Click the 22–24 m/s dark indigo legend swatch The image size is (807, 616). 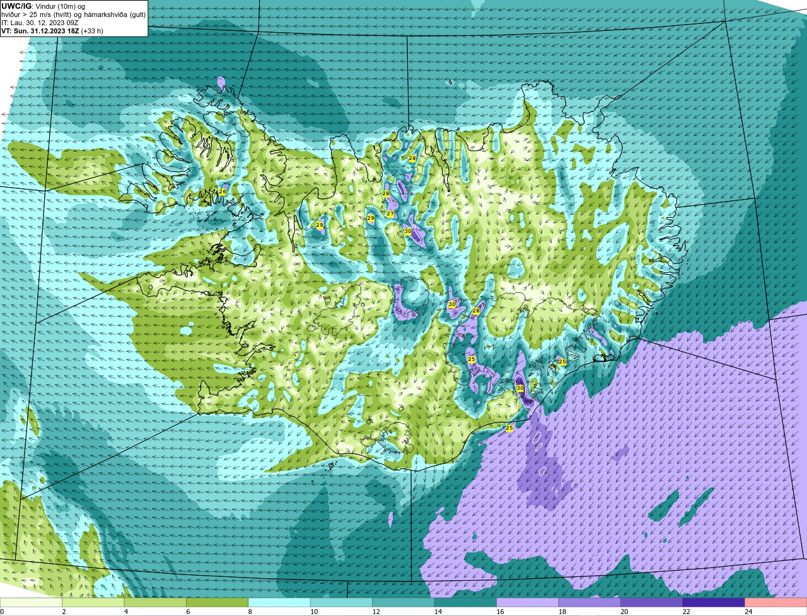coord(714,602)
